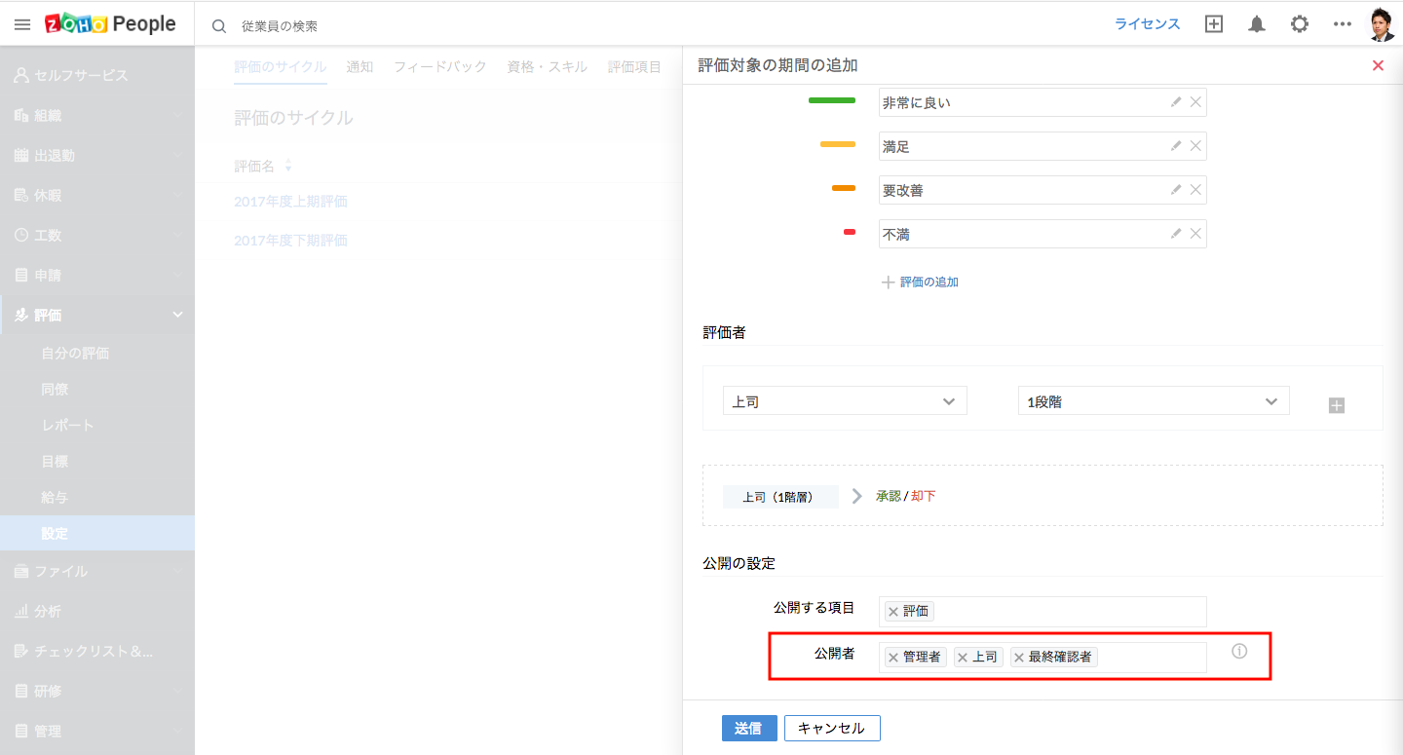Image resolution: width=1403 pixels, height=755 pixels.
Task: Open the 上司 evaluator dropdown
Action: point(844,401)
